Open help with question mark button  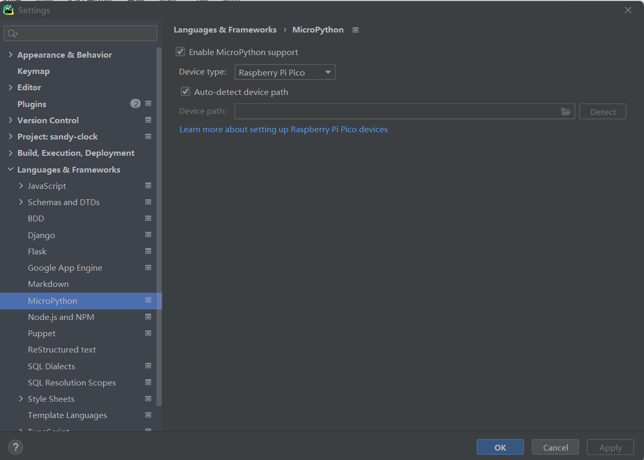tap(15, 447)
